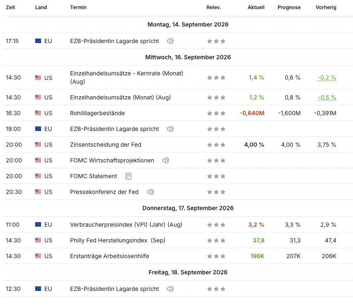The width and height of the screenshot is (353, 305).
Task: Click the US flag in the Pressekonferenz row
Action: coord(38,192)
